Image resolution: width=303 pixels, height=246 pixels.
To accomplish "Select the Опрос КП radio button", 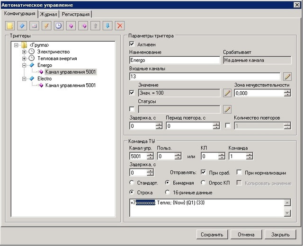I will [203, 183].
